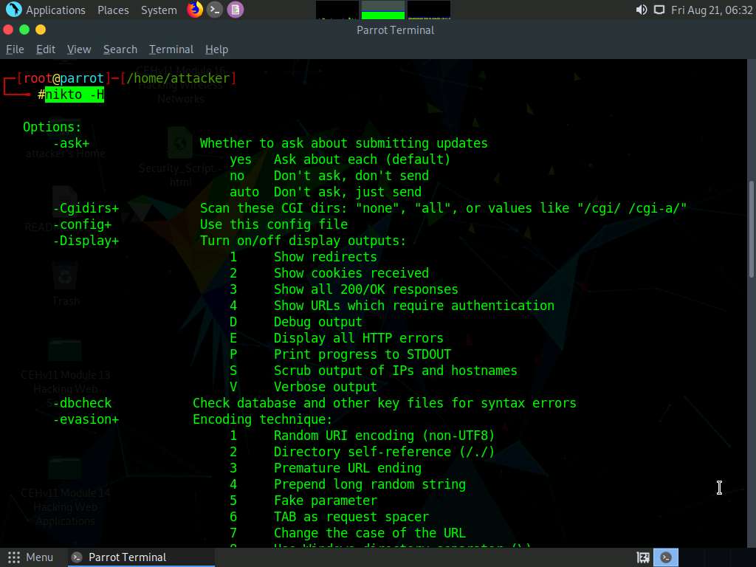
Task: Click 'TAB as request spacer' line
Action: click(351, 517)
